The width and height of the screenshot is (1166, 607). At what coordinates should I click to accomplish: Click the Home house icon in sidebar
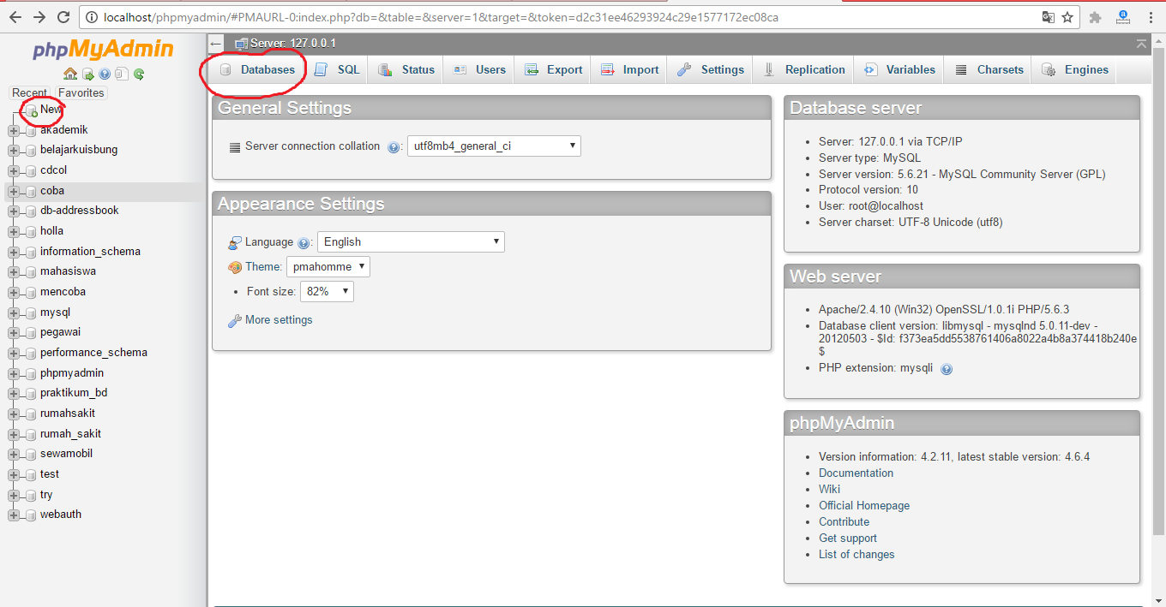tap(70, 74)
